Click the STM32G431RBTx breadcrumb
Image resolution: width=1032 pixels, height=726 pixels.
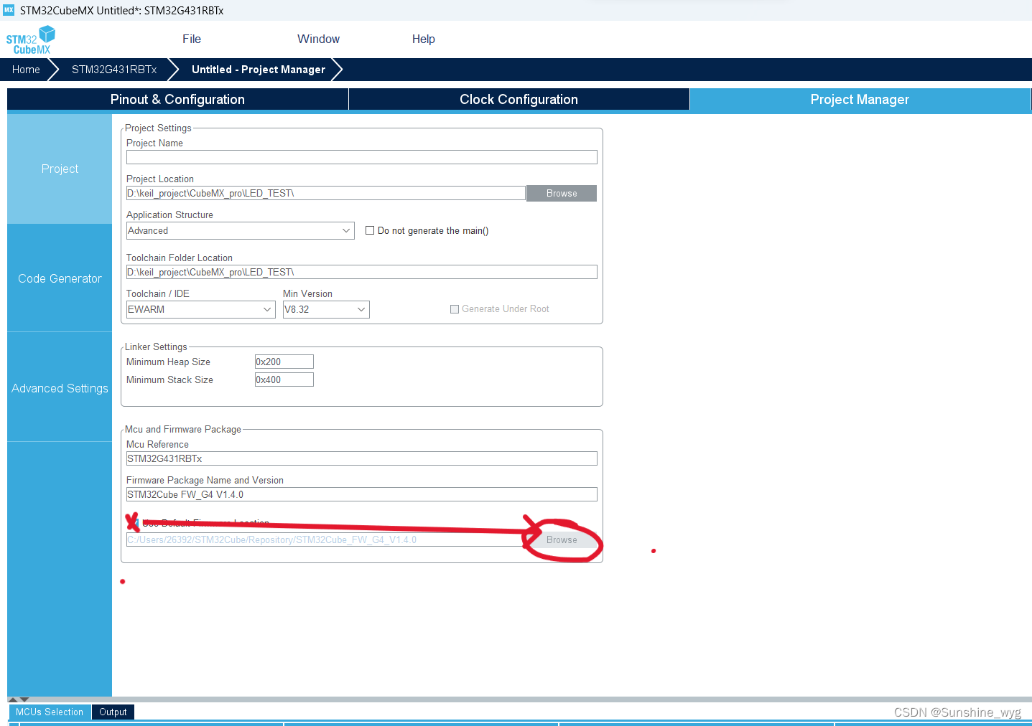tap(114, 70)
